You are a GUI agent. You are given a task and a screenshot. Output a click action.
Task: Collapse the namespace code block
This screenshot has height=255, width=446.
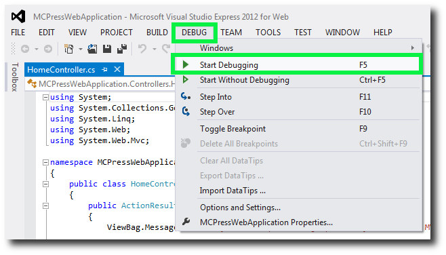tap(45, 163)
